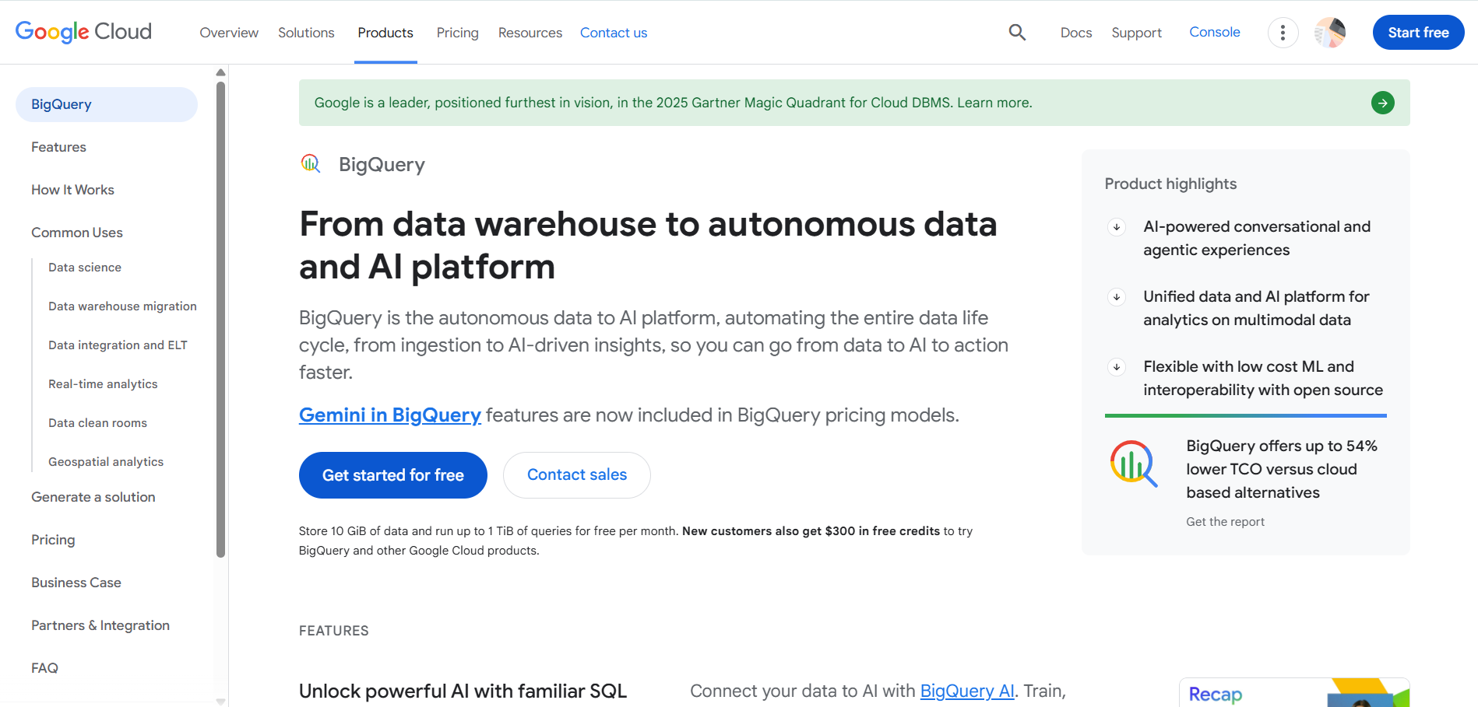Click the Start free button
Image resolution: width=1478 pixels, height=707 pixels.
coord(1418,33)
